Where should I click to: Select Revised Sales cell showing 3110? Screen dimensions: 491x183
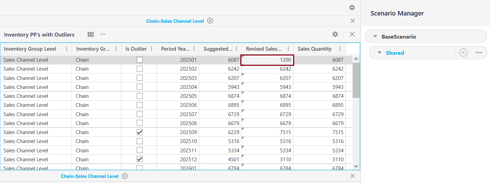(x=267, y=159)
